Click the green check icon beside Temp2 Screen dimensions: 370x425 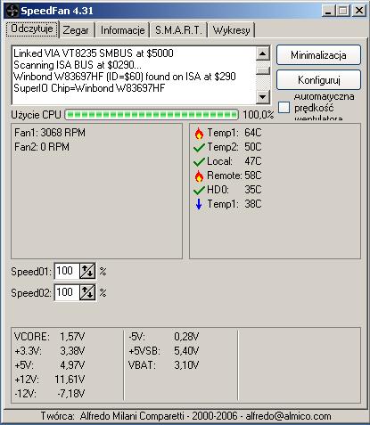click(x=199, y=147)
